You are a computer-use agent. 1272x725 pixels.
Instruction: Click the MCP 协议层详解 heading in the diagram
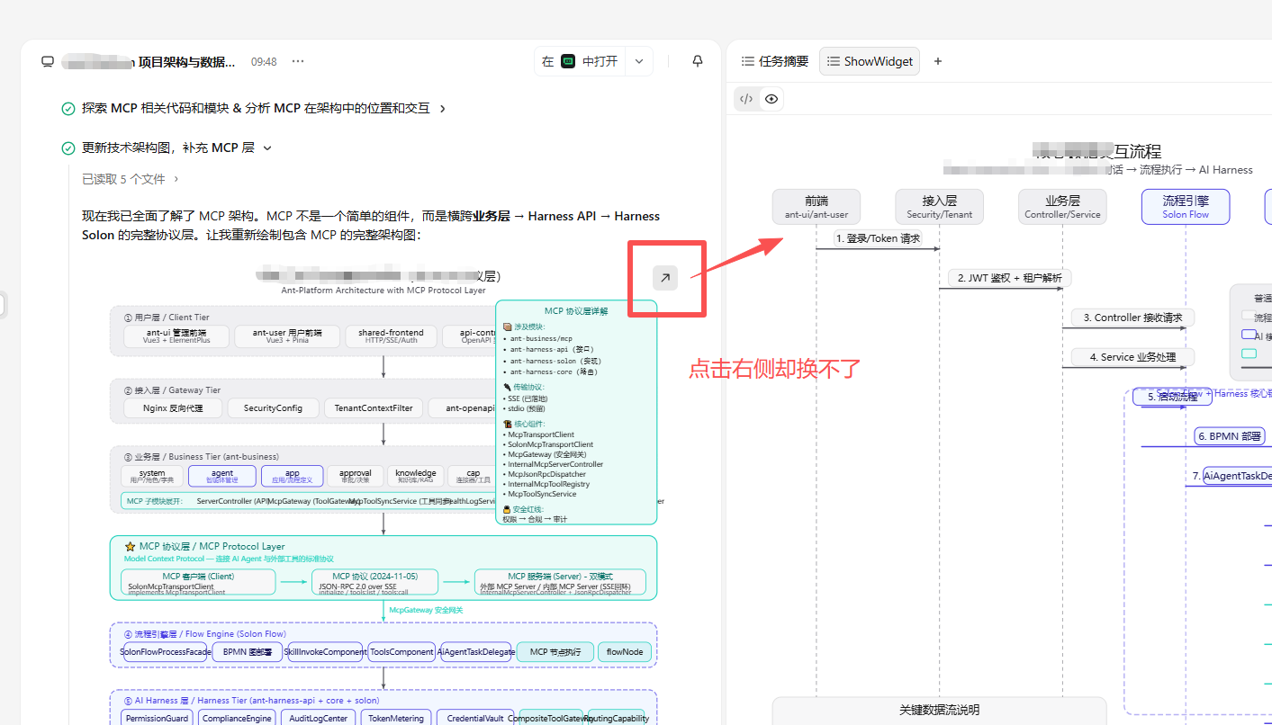click(576, 311)
